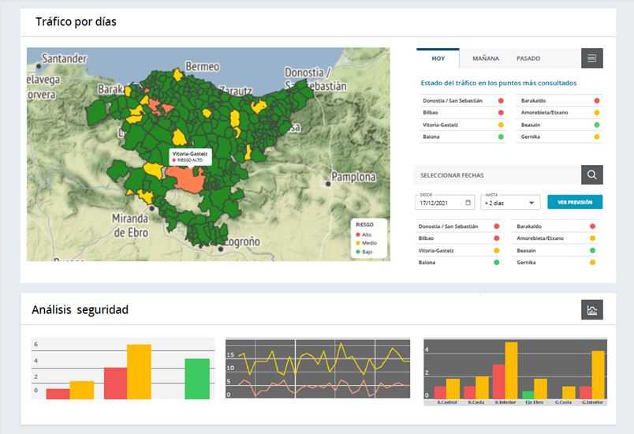Click the yellow 'Medio' legend swatch
634x434 pixels.
[x=358, y=243]
